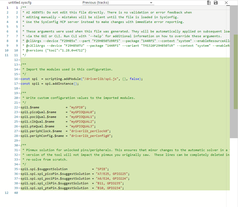Click the "driverlib_perConfig0" string value
238x207 pixels.
point(90,136)
